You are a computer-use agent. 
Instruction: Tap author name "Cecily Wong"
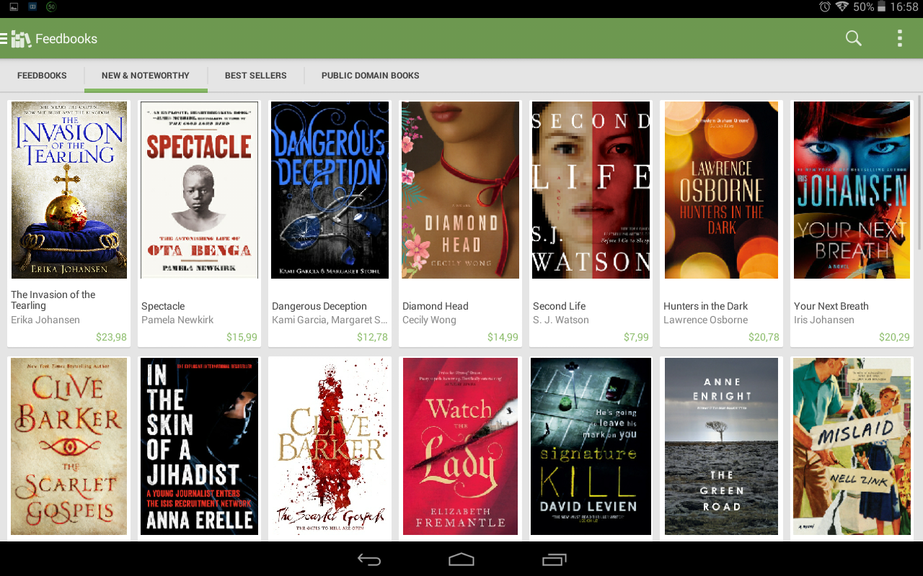coord(429,320)
